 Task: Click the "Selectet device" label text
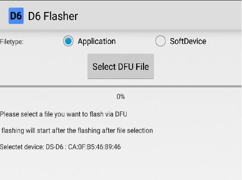click(x=22, y=147)
